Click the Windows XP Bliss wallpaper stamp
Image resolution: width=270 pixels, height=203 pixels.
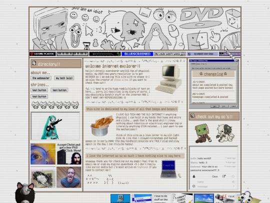click(204, 198)
